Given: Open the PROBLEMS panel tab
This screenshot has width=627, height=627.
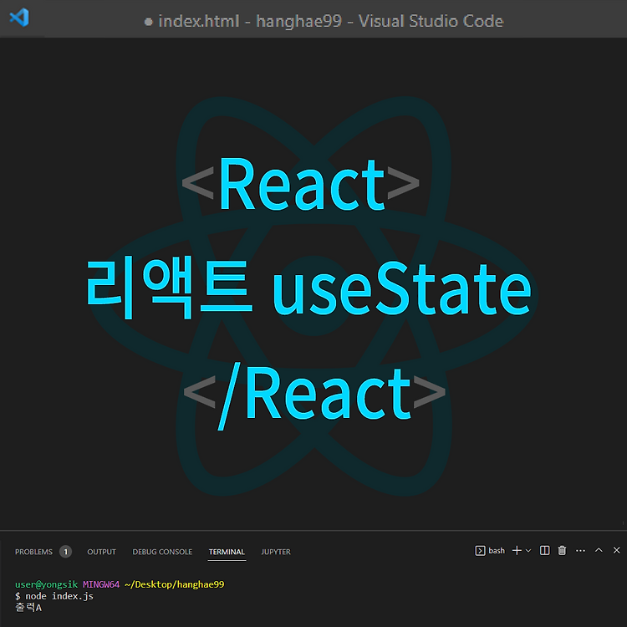Looking at the screenshot, I should pyautogui.click(x=33, y=552).
